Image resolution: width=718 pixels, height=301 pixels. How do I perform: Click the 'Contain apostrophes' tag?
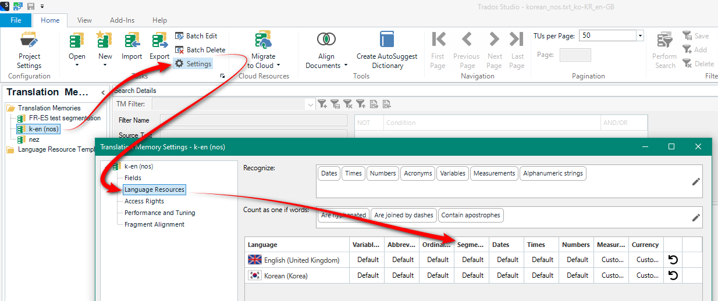(471, 215)
